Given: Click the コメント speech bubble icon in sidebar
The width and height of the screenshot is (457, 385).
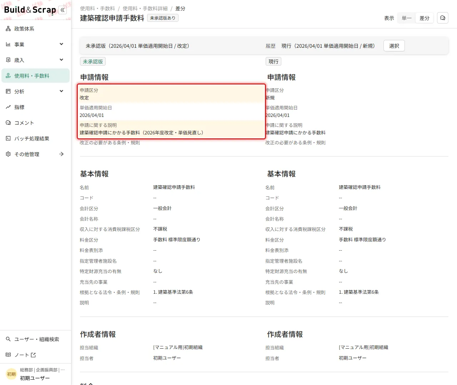Looking at the screenshot, I should click(8, 123).
